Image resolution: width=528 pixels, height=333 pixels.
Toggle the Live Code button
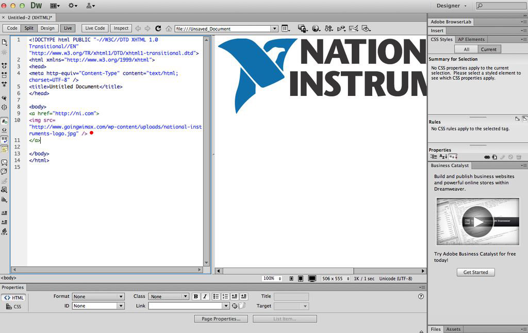[95, 28]
